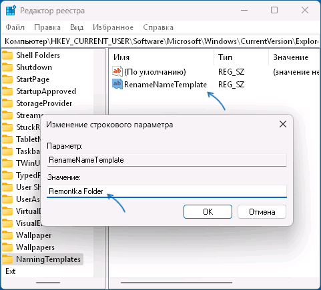Select the StartupApproved key
The width and height of the screenshot is (321, 290).
tap(46, 91)
